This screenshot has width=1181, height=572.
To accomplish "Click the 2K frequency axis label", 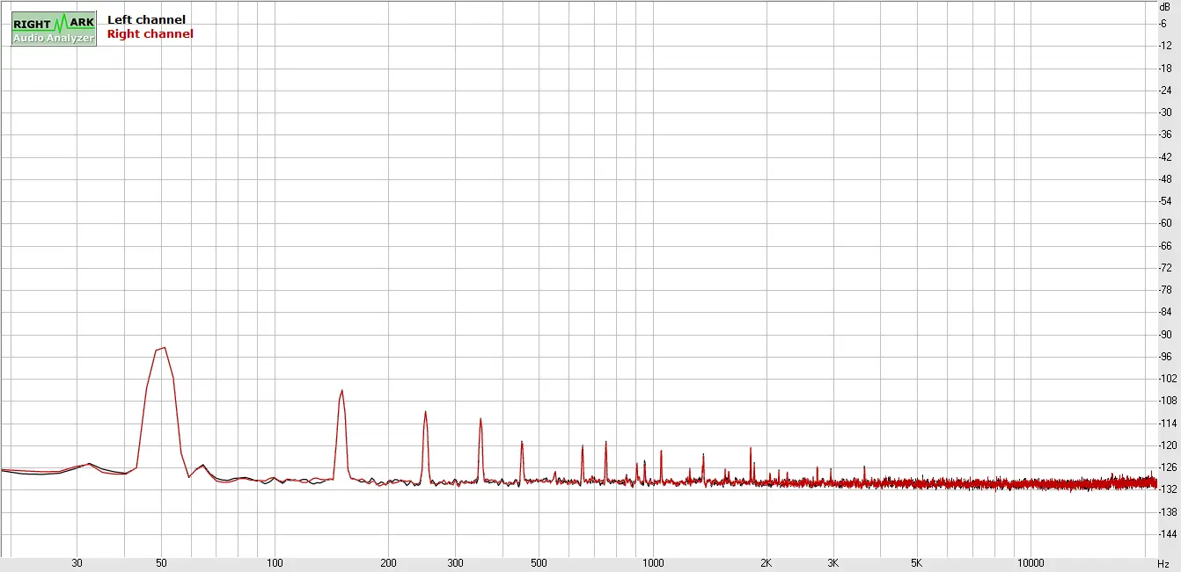I will click(766, 563).
